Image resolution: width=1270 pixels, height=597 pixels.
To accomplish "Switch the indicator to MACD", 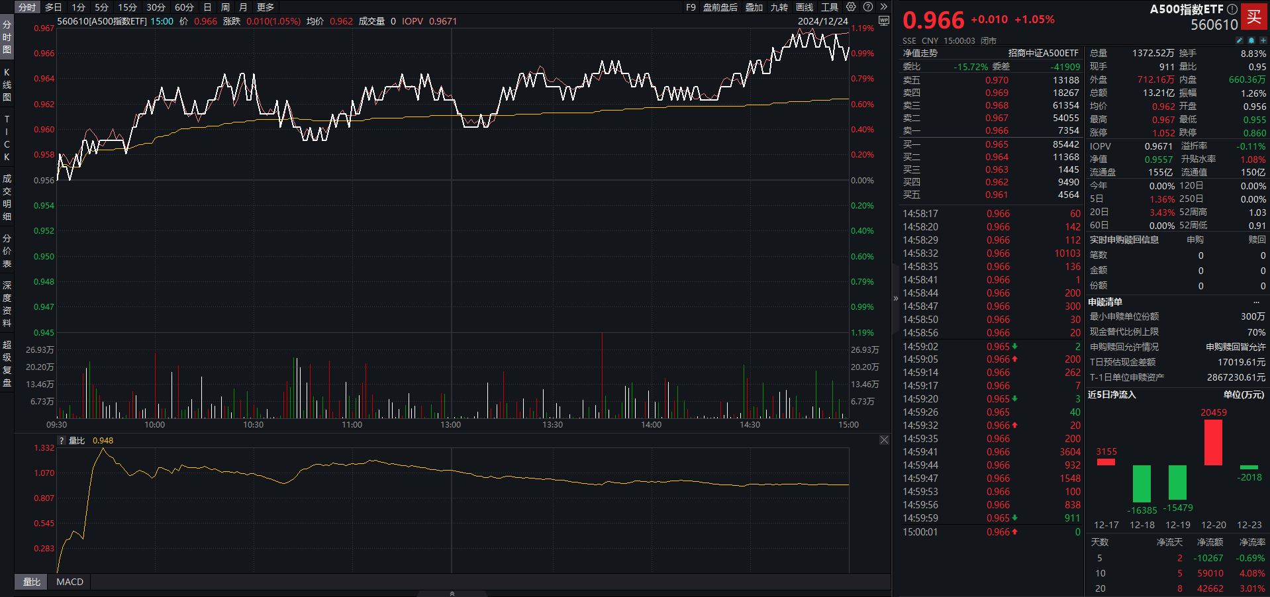I will point(70,582).
